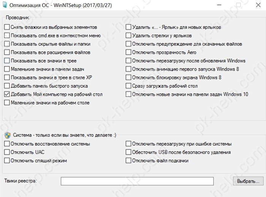Check Показывать cmd.exe в контекстном меню
Image resolution: width=266 pixels, height=197 pixels.
[x=7, y=35]
